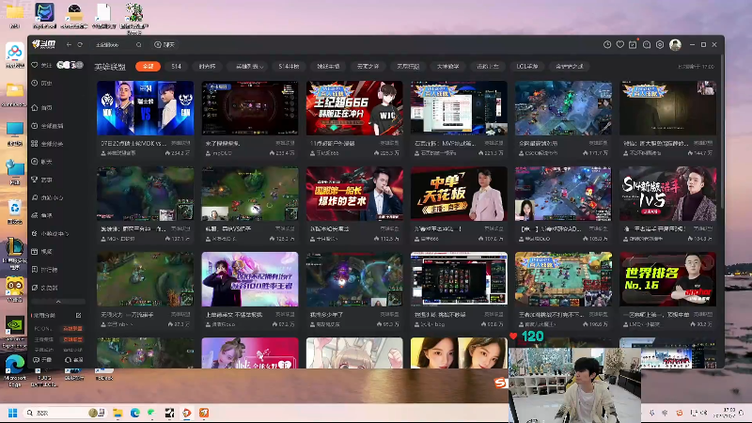Image resolution: width=752 pixels, height=423 pixels.
Task: Open the League of Legends desktop icon
Action: coord(14,253)
